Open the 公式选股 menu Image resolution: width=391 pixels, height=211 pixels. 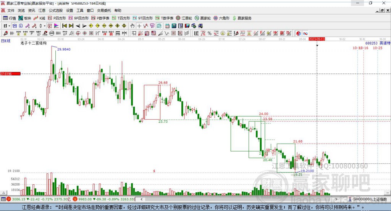point(56,10)
